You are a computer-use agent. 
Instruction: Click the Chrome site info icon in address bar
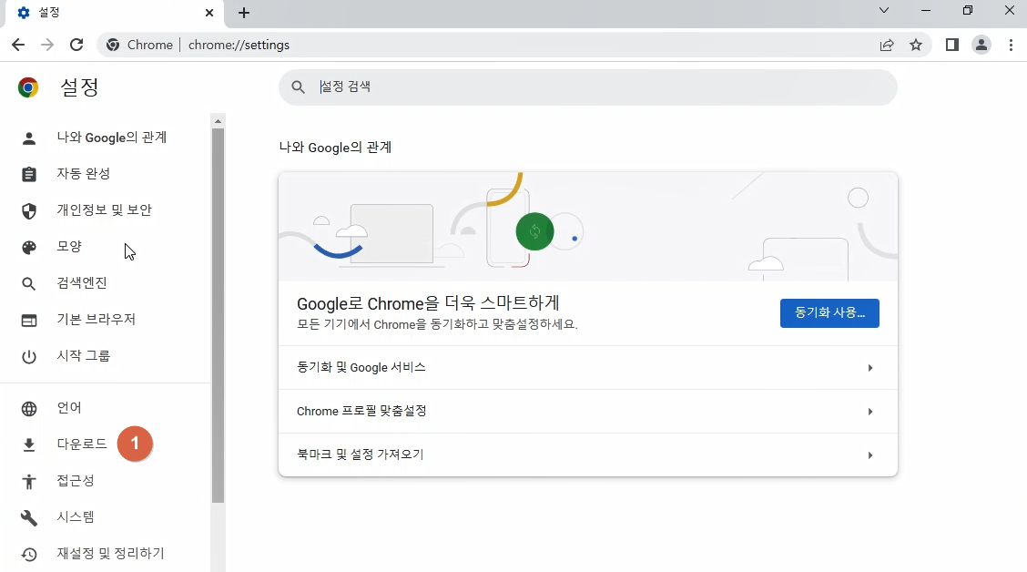pyautogui.click(x=113, y=45)
